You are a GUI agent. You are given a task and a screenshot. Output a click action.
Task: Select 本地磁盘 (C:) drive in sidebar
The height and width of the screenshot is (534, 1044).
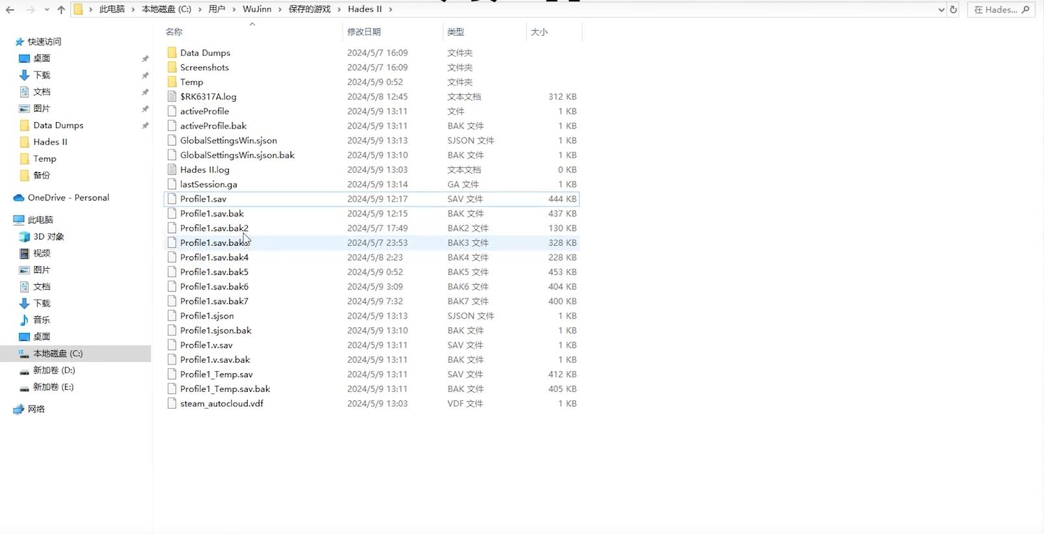[x=58, y=354]
